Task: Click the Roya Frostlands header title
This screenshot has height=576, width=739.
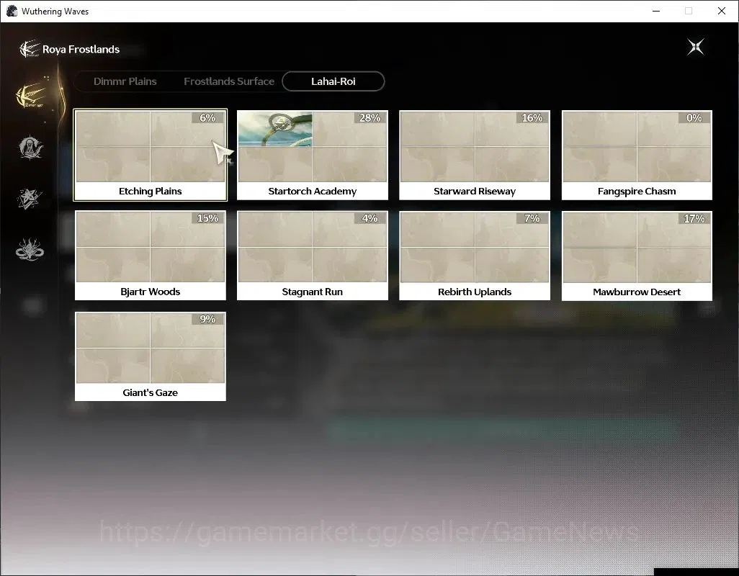Action: tap(81, 50)
